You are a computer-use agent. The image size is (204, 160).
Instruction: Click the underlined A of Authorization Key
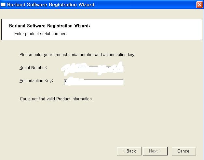(21, 81)
